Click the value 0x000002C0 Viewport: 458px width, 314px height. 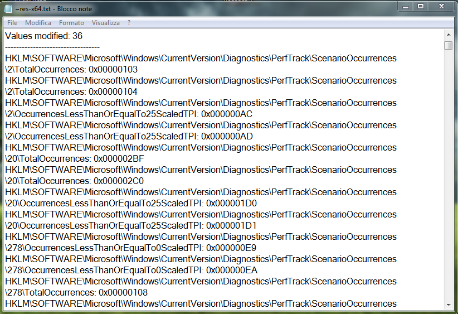pyautogui.click(x=119, y=181)
